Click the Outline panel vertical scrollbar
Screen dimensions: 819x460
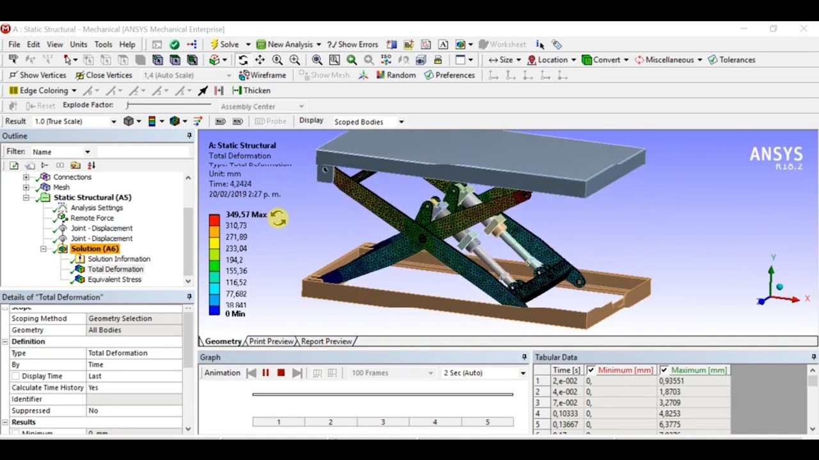[x=188, y=229]
